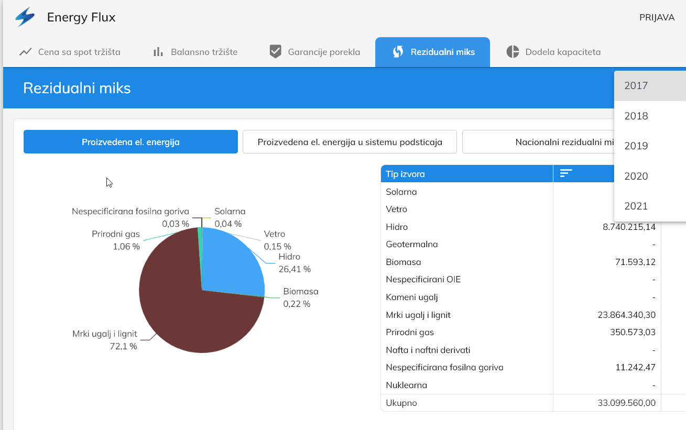Choose 2021 from the year dropdown
This screenshot has width=686, height=430.
coord(649,206)
